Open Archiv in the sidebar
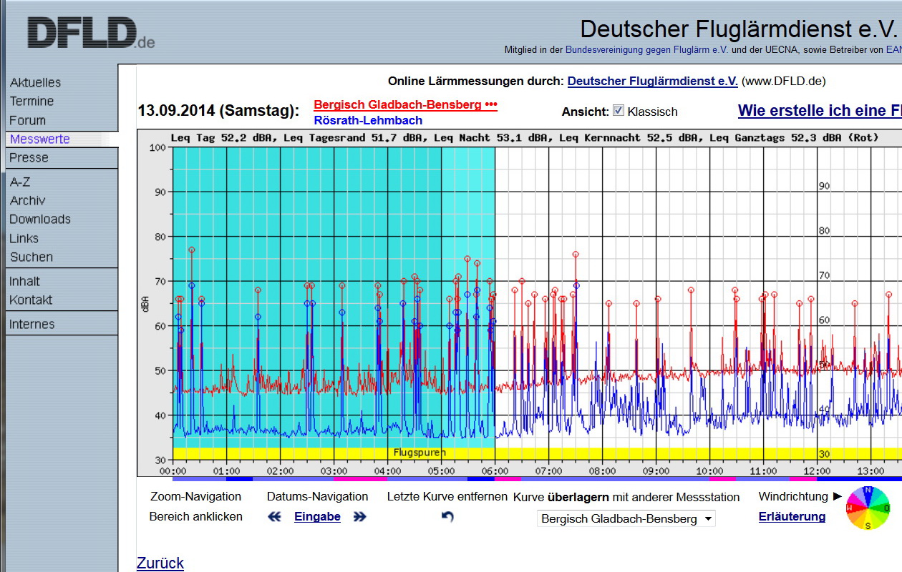902x572 pixels. tap(27, 201)
